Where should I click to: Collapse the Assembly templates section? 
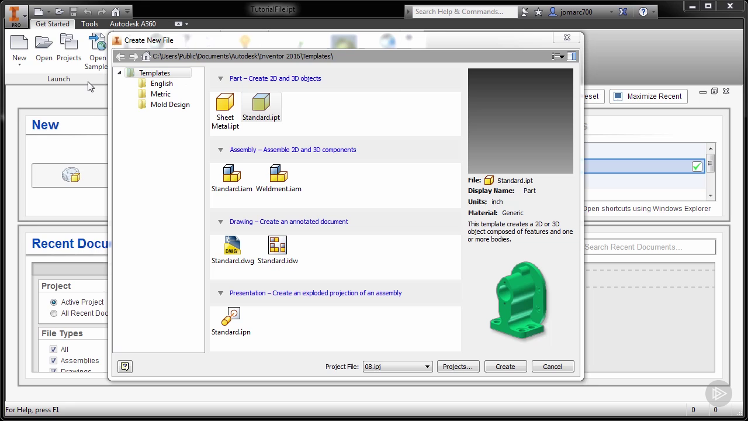pos(220,150)
